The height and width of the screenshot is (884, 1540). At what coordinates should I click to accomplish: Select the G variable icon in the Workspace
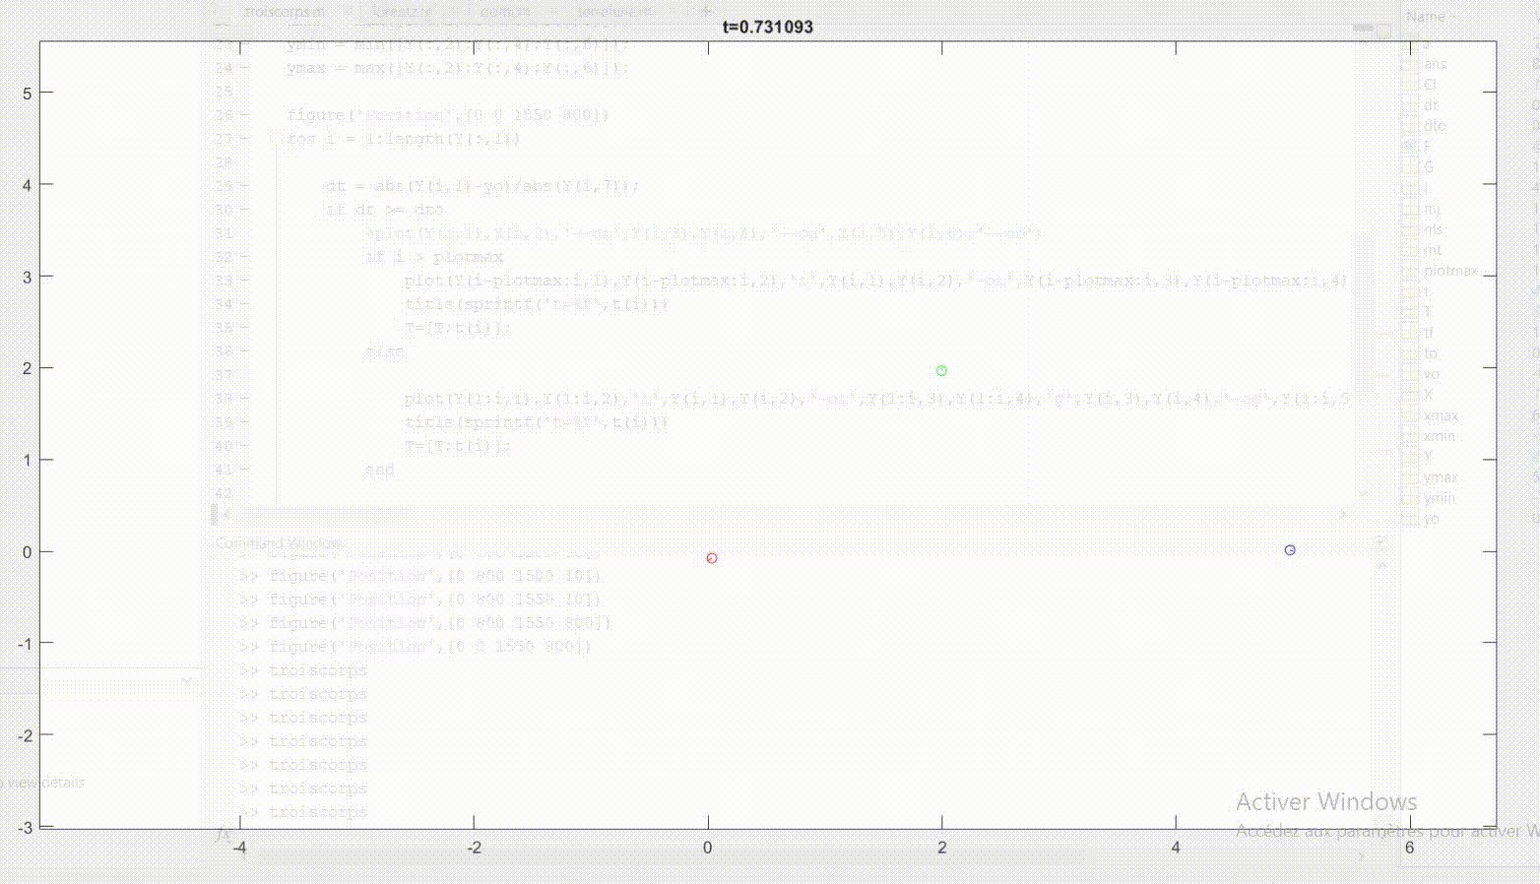[1409, 166]
